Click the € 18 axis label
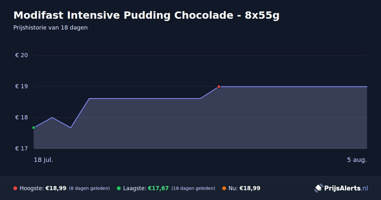 click(x=22, y=117)
